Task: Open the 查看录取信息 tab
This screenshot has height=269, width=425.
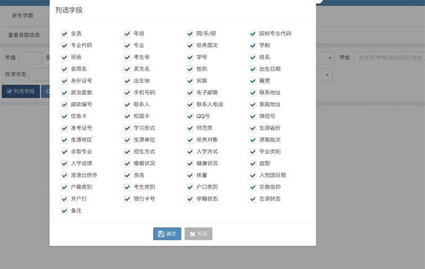Action: pos(24,35)
